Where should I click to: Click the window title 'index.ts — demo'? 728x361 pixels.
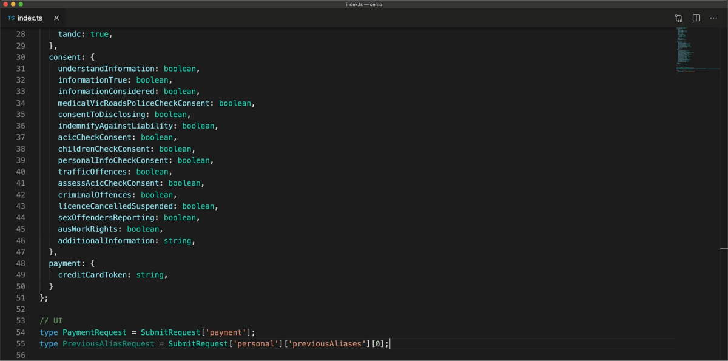click(364, 4)
